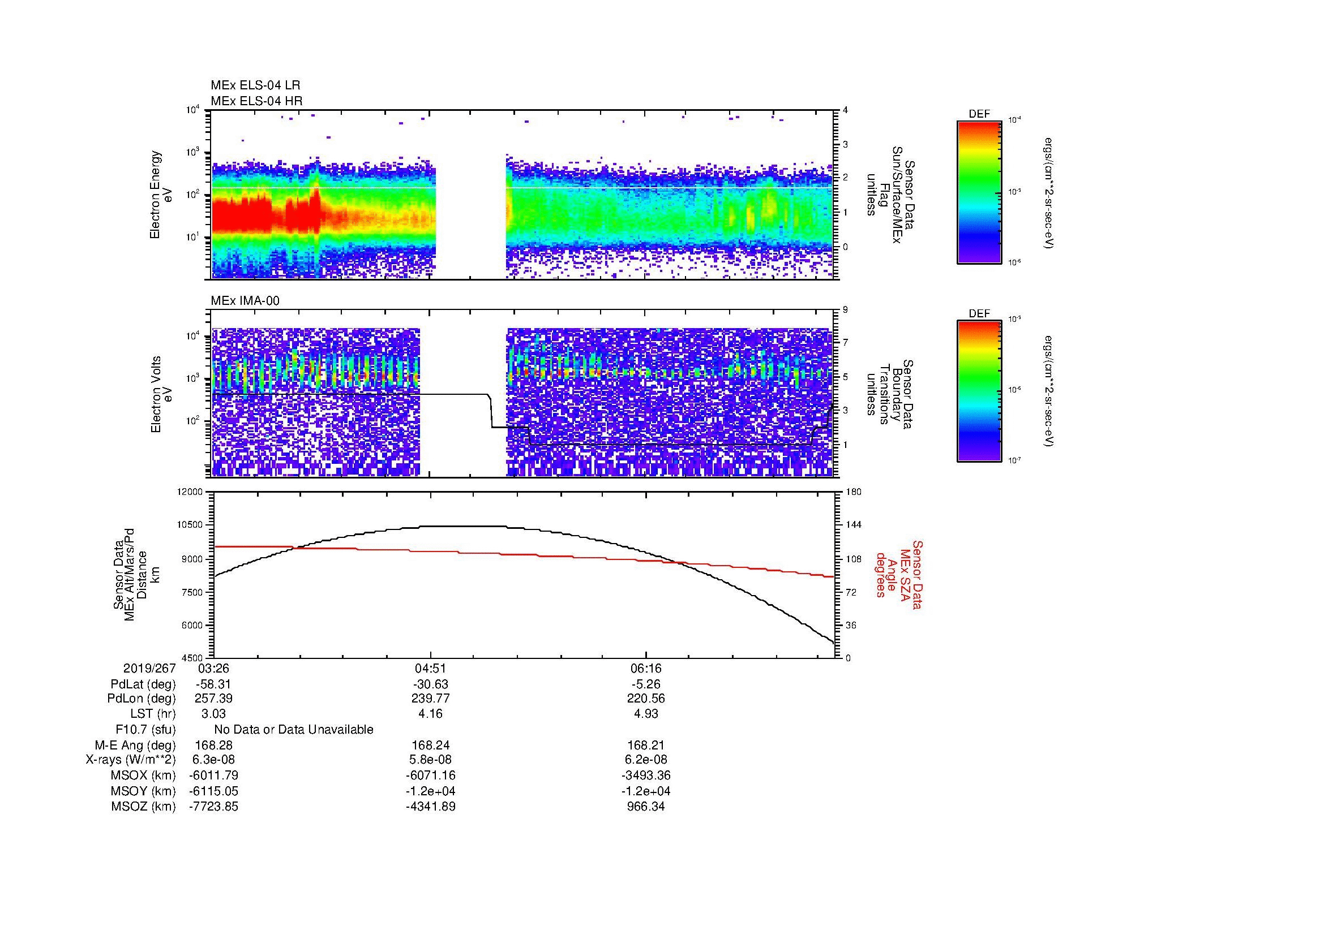Click the 'MEx ELS-04 HR' plot title
The width and height of the screenshot is (1324, 935).
[x=256, y=101]
